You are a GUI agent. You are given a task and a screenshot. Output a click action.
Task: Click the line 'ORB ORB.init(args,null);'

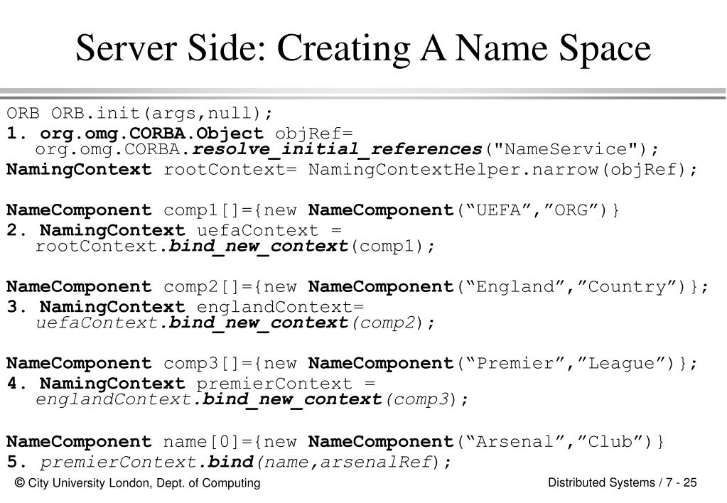tap(139, 113)
